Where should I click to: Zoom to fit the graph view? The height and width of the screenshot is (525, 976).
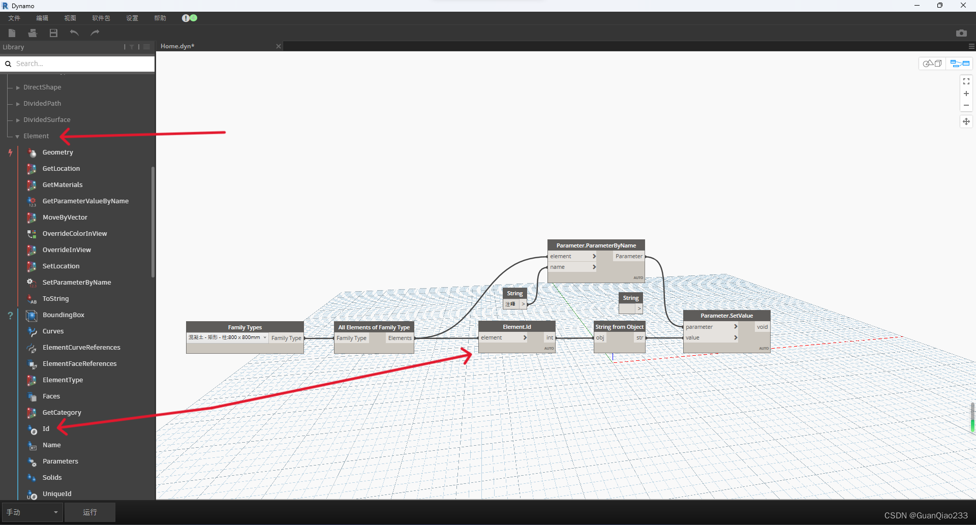(x=966, y=81)
